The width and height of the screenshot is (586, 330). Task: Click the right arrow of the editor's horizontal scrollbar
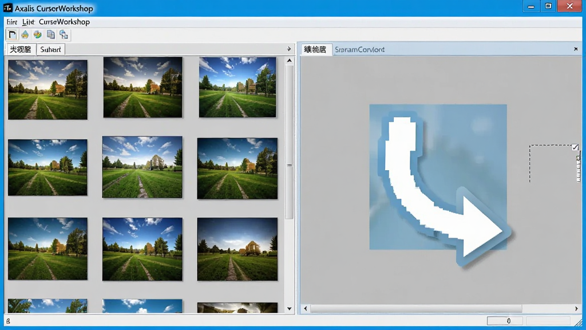coord(576,309)
